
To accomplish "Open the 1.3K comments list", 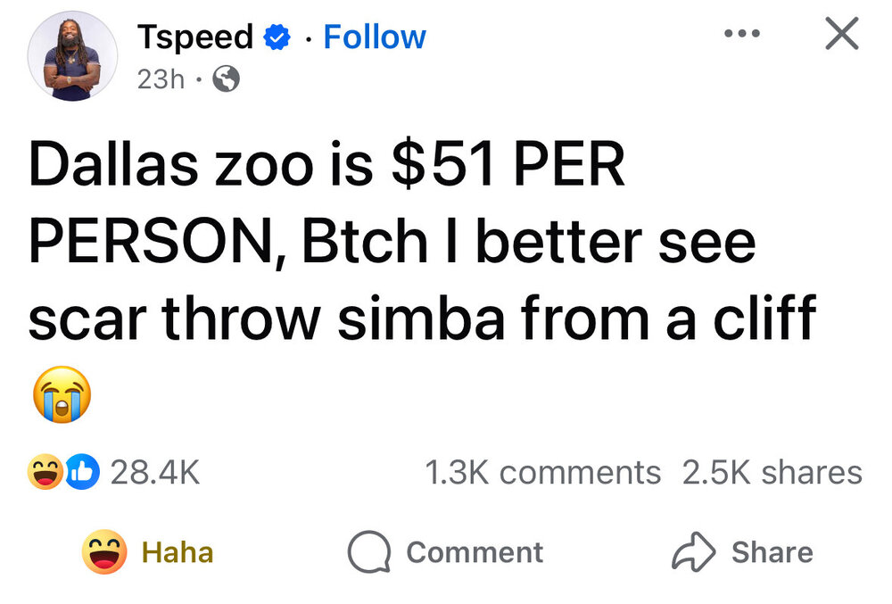I will (543, 472).
